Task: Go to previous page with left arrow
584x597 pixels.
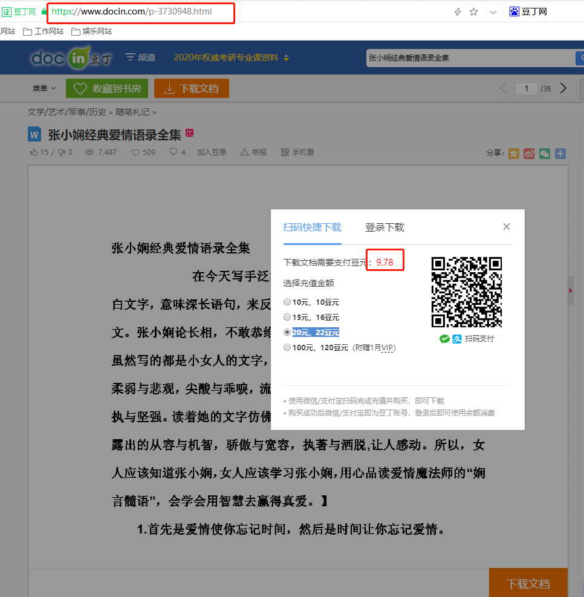Action: pos(503,88)
